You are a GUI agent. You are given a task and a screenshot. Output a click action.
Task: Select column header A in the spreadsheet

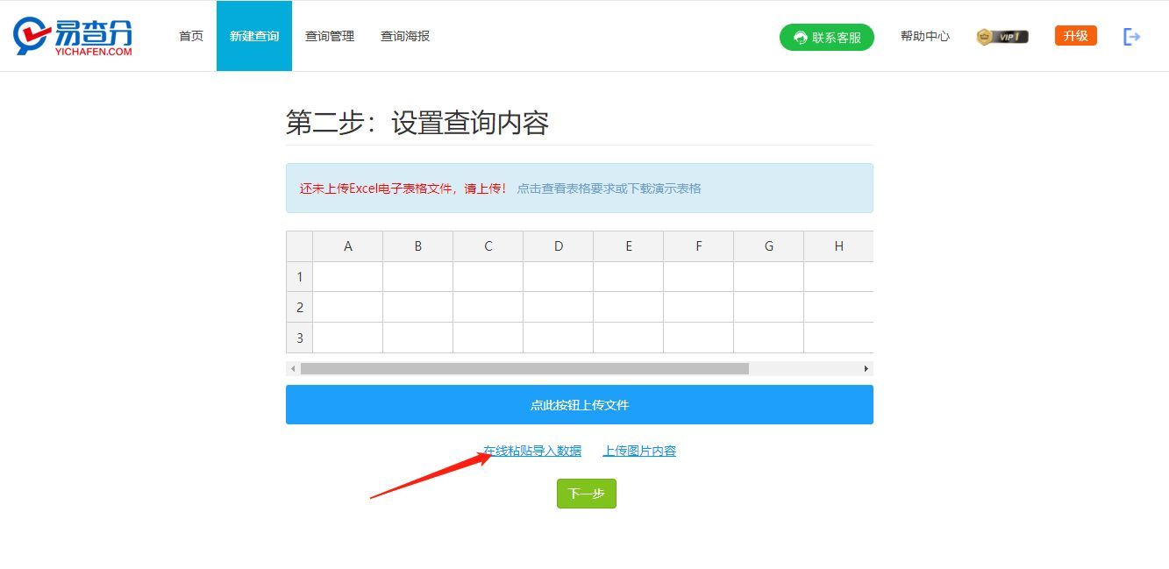347,245
